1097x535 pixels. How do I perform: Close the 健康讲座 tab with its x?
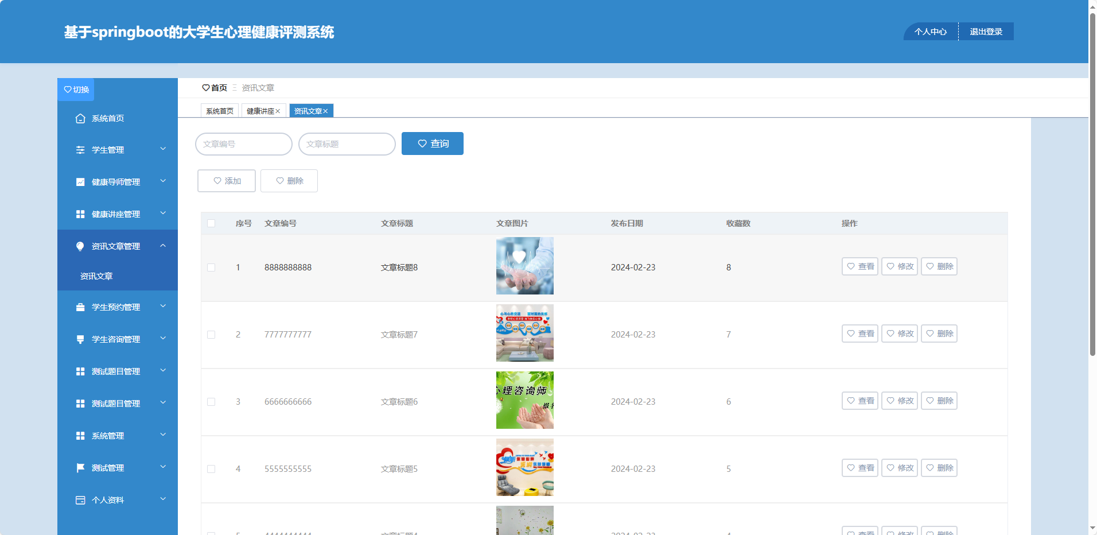click(278, 111)
